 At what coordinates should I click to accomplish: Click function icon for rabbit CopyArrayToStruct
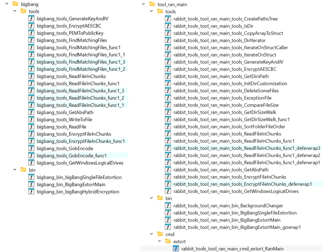pyautogui.click(x=168, y=33)
